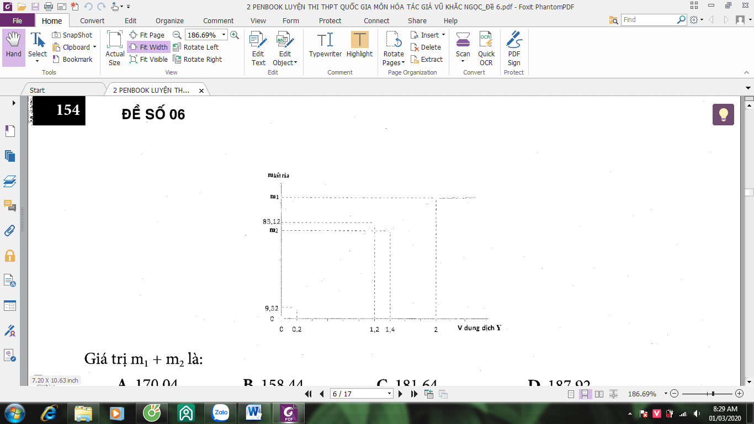Switch to the Comment ribbon tab
The height and width of the screenshot is (424, 754).
tap(218, 21)
